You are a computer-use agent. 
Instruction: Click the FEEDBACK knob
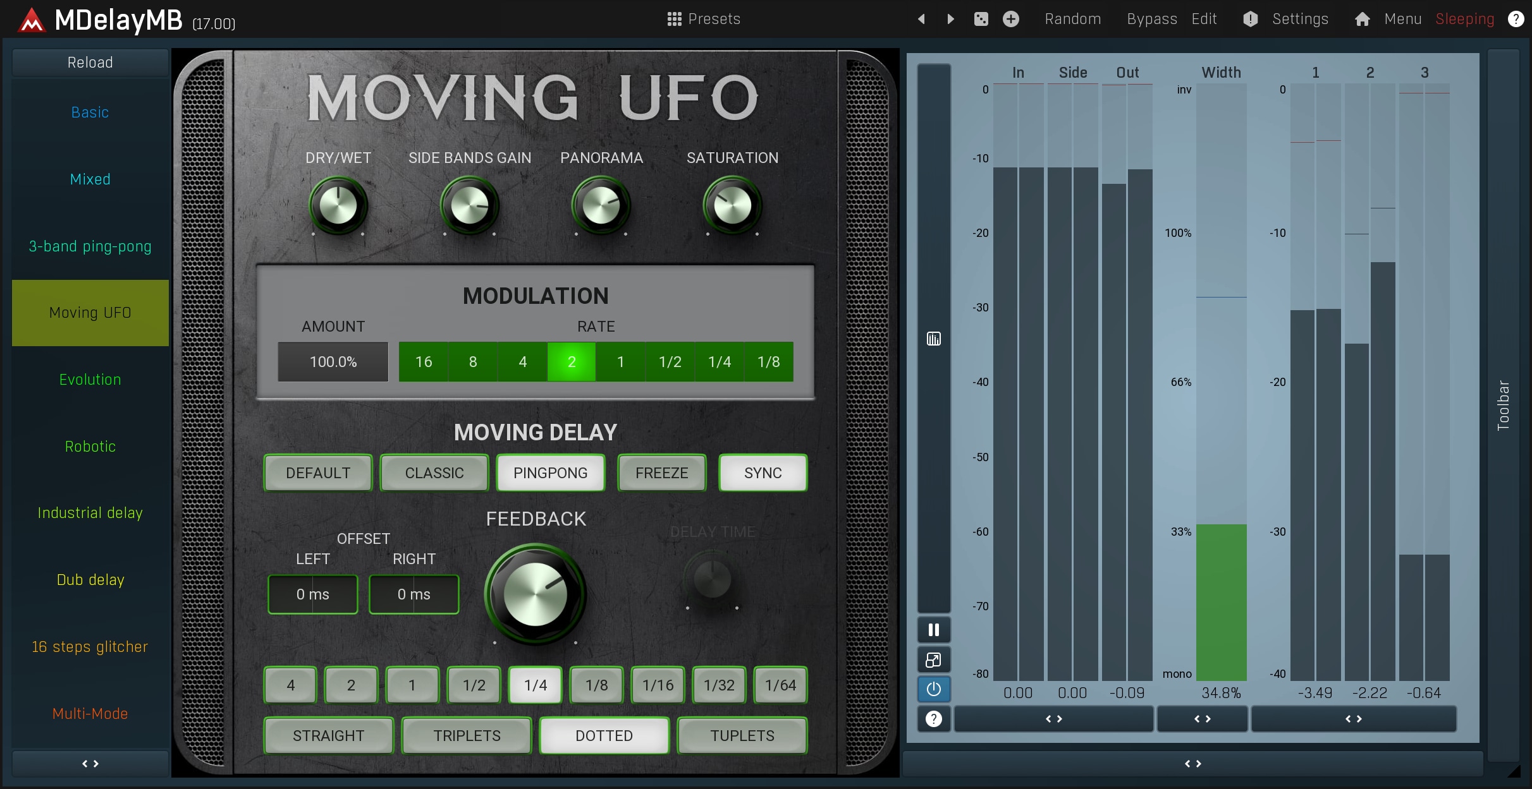tap(536, 594)
